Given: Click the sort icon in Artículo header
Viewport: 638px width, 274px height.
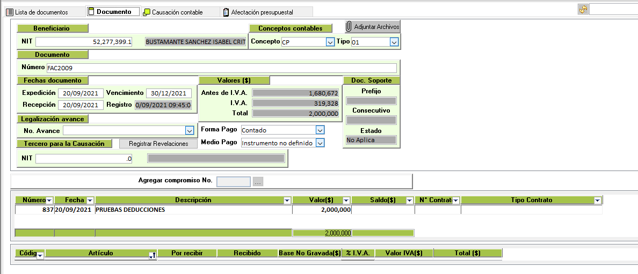Looking at the screenshot, I should pos(152,256).
